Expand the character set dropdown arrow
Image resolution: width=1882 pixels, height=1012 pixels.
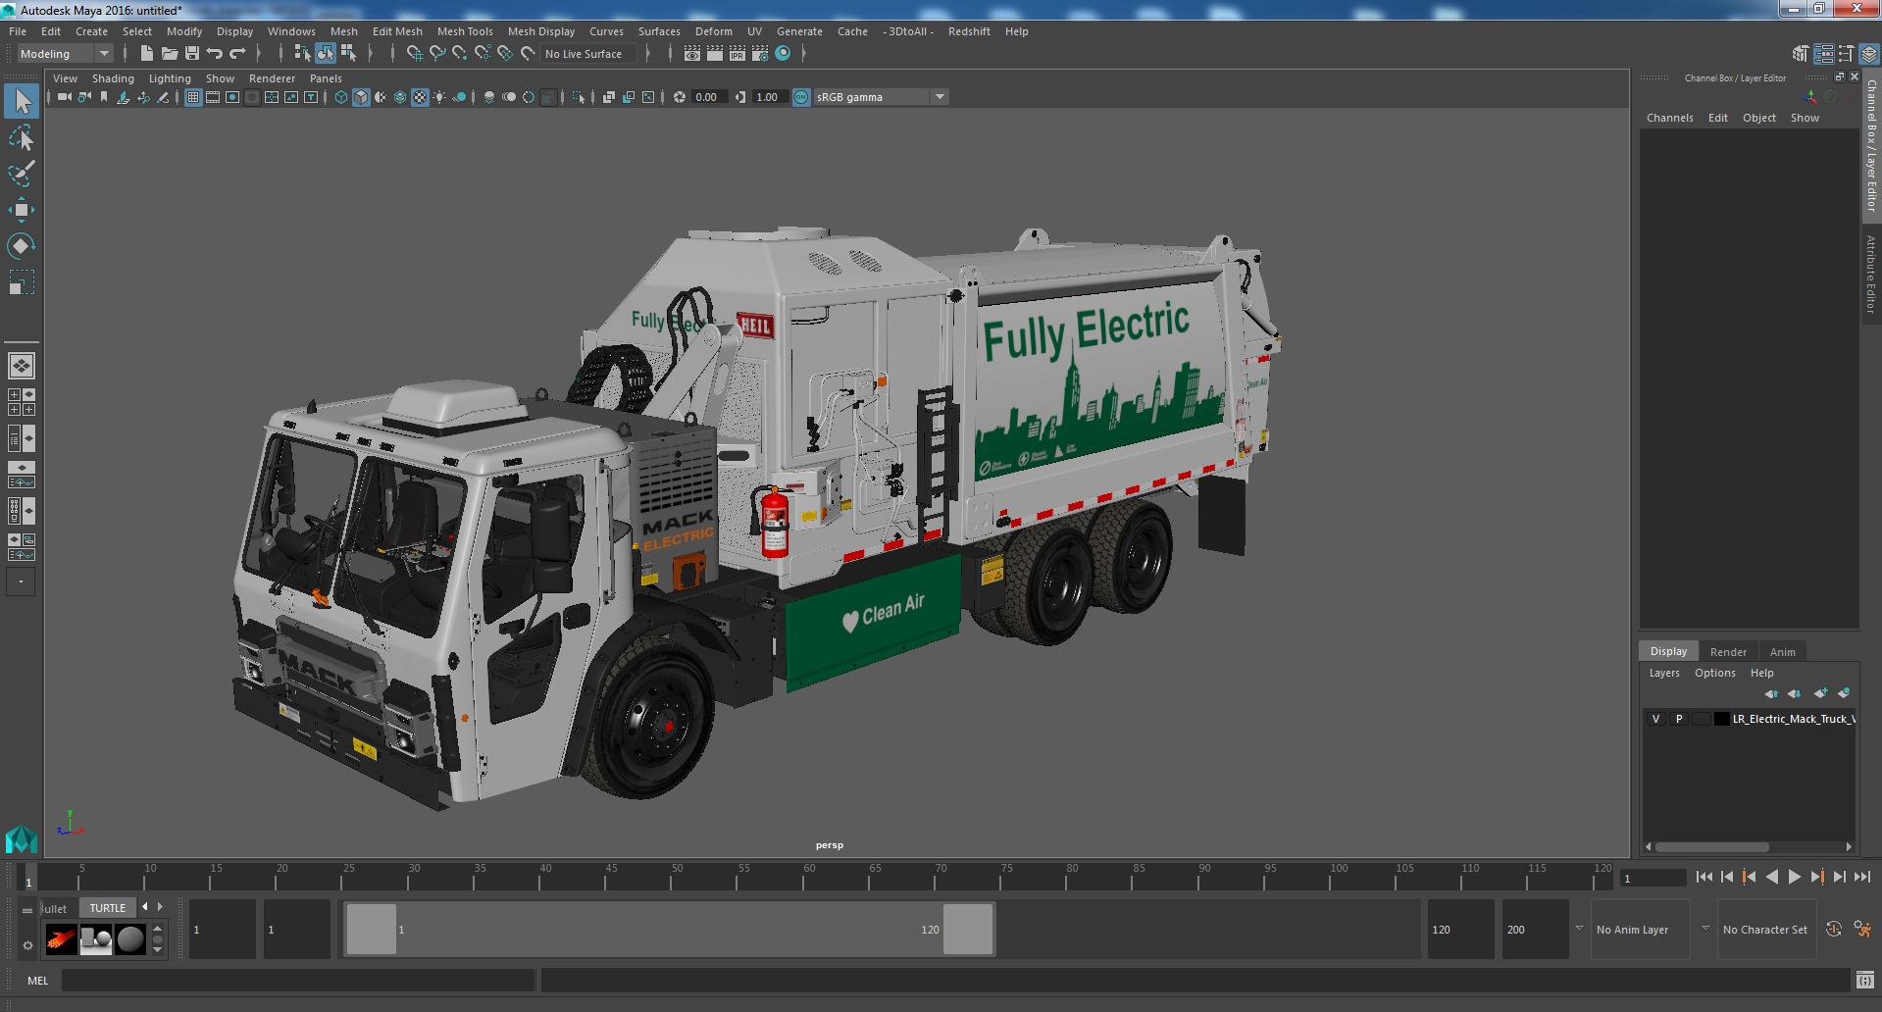pyautogui.click(x=1705, y=929)
